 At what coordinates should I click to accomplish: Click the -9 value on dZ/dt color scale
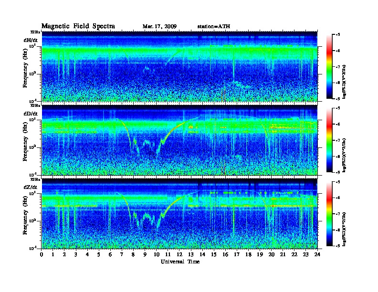coord(338,246)
